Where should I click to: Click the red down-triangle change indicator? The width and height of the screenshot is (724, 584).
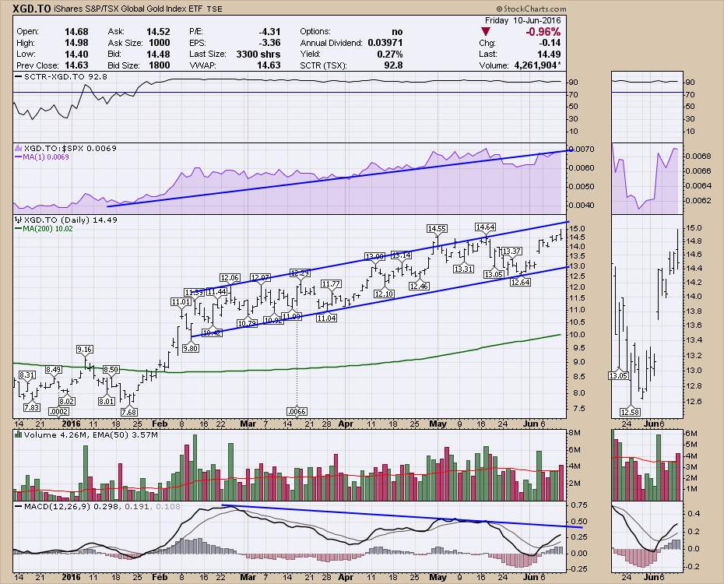[x=485, y=32]
